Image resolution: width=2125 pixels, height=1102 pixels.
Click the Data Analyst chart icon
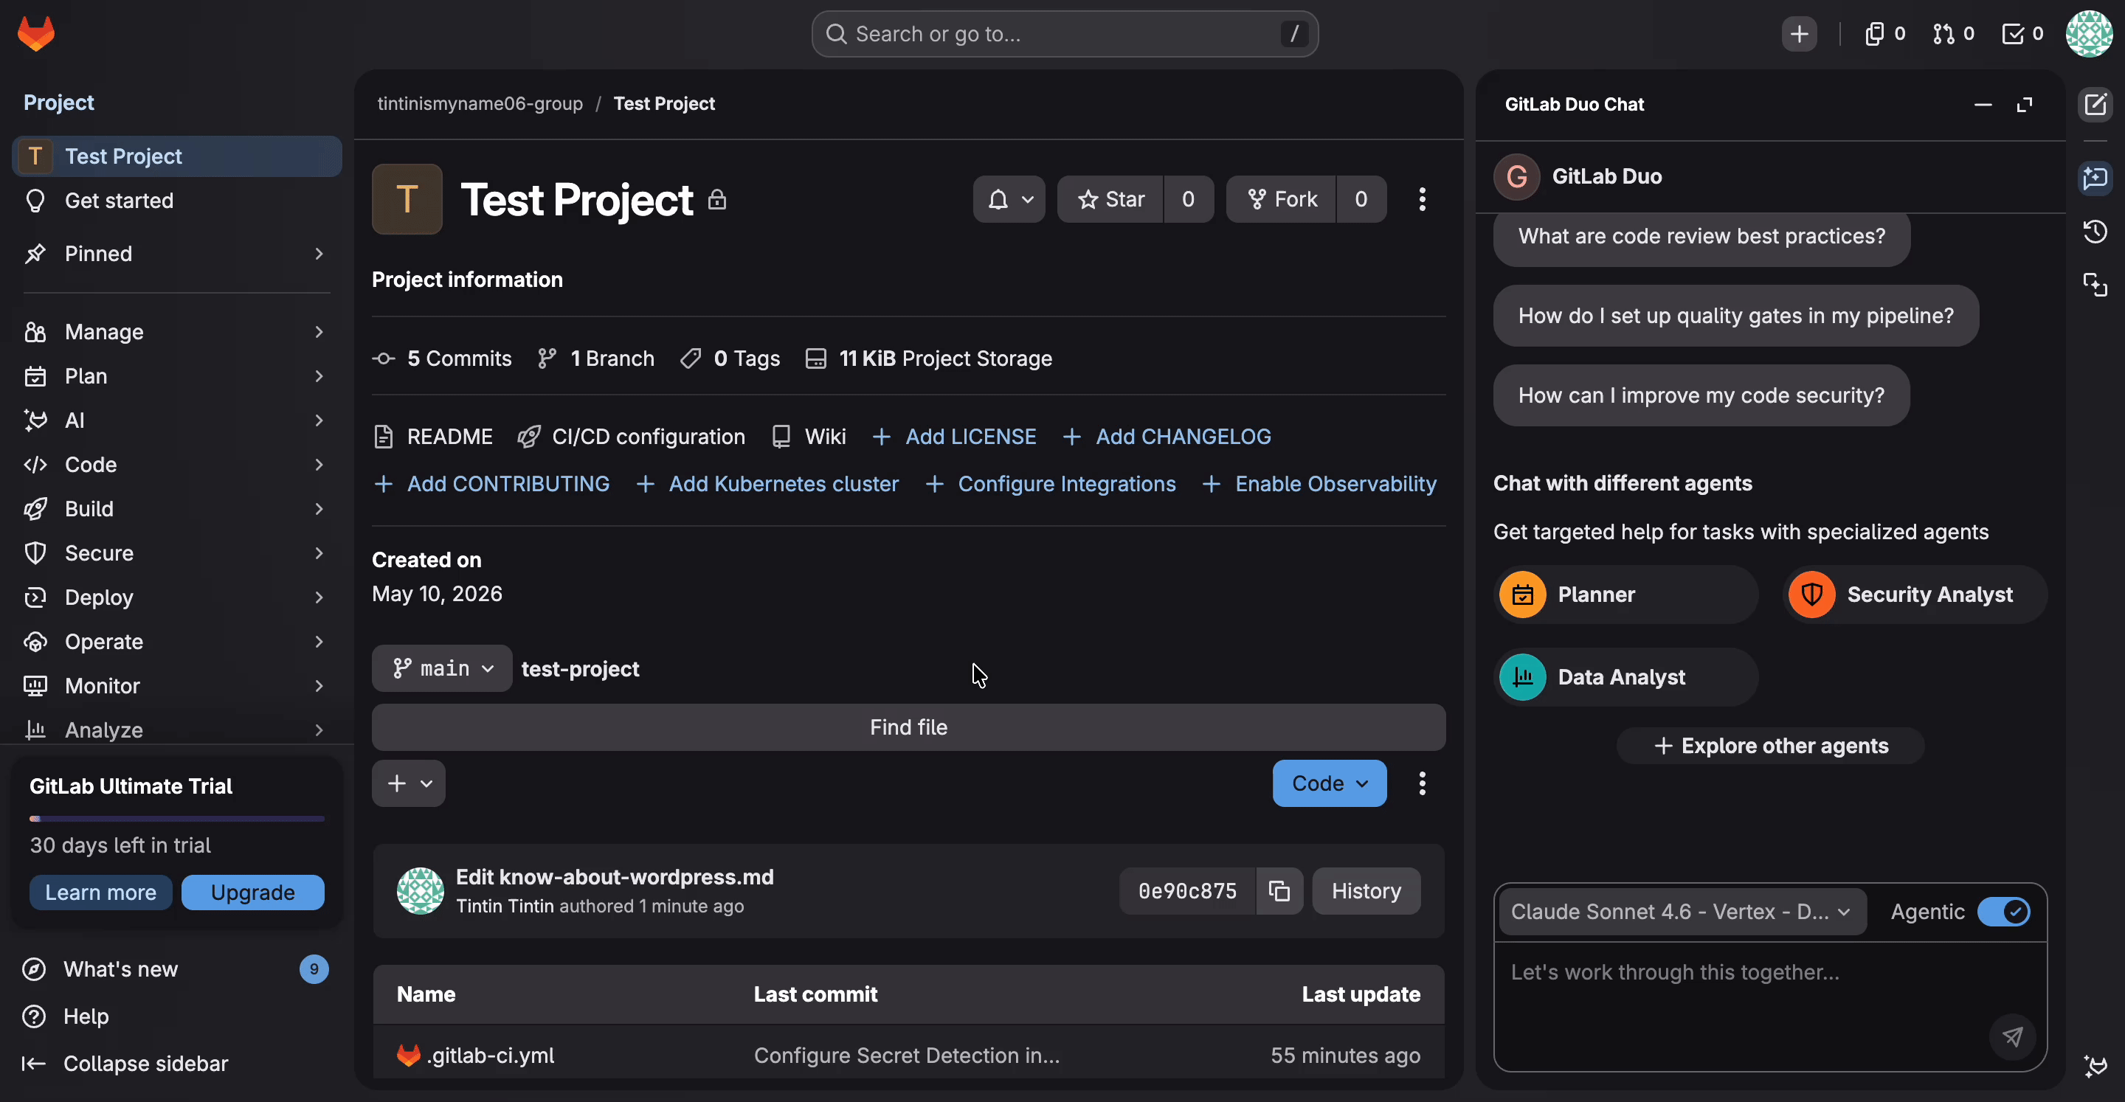tap(1523, 676)
